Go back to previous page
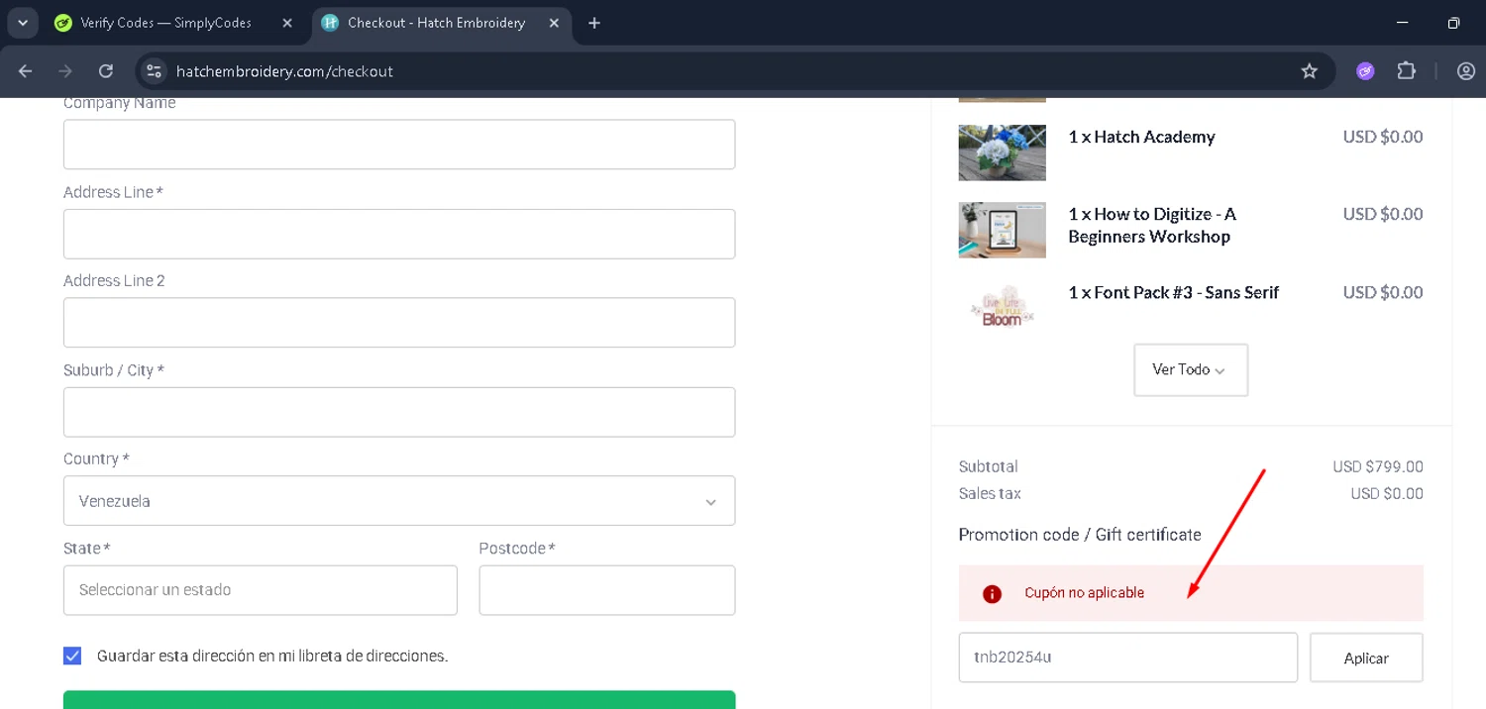This screenshot has width=1486, height=709. coord(26,71)
